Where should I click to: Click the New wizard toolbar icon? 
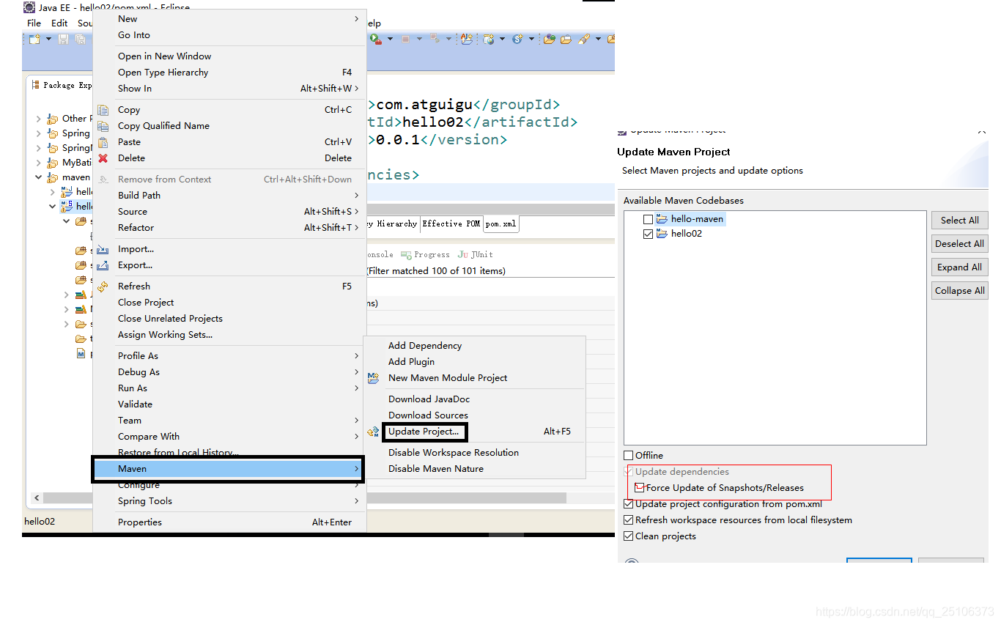[34, 39]
